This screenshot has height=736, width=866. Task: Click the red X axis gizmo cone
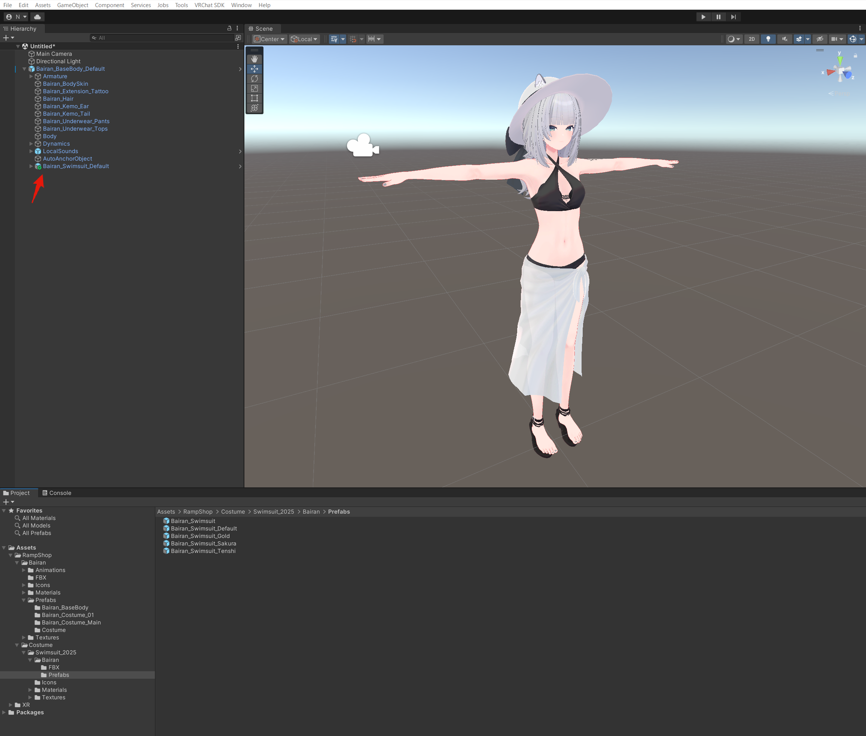pyautogui.click(x=830, y=72)
